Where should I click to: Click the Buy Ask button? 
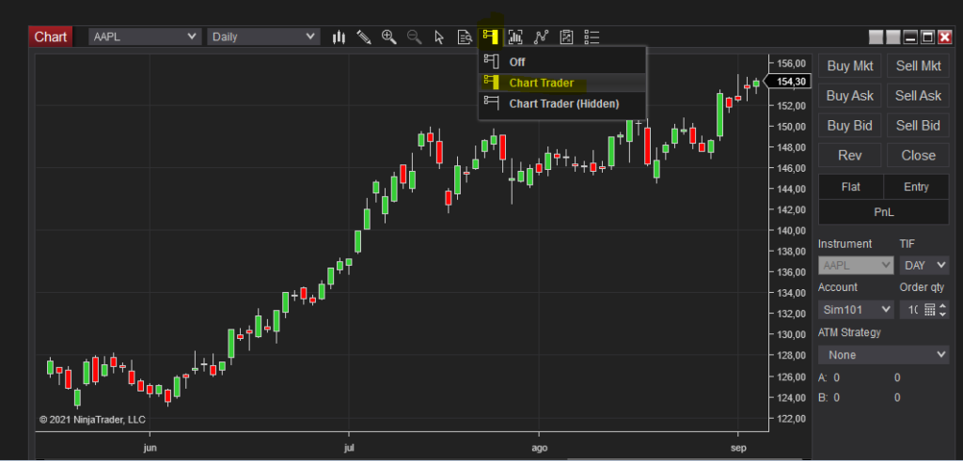[850, 96]
